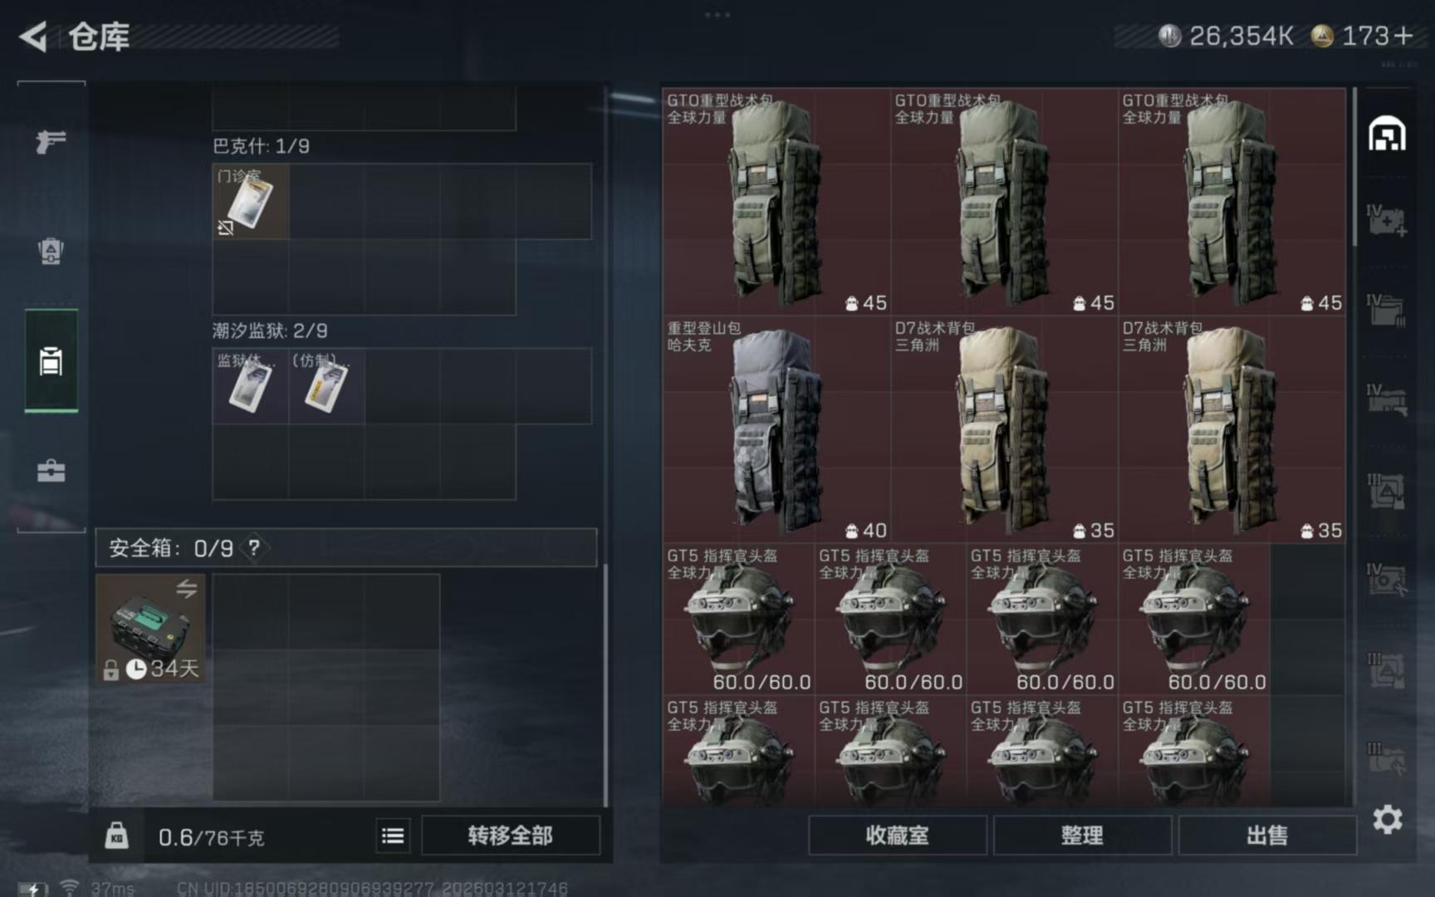Select the highlighted chest rig tab
The height and width of the screenshot is (897, 1435).
pos(51,361)
